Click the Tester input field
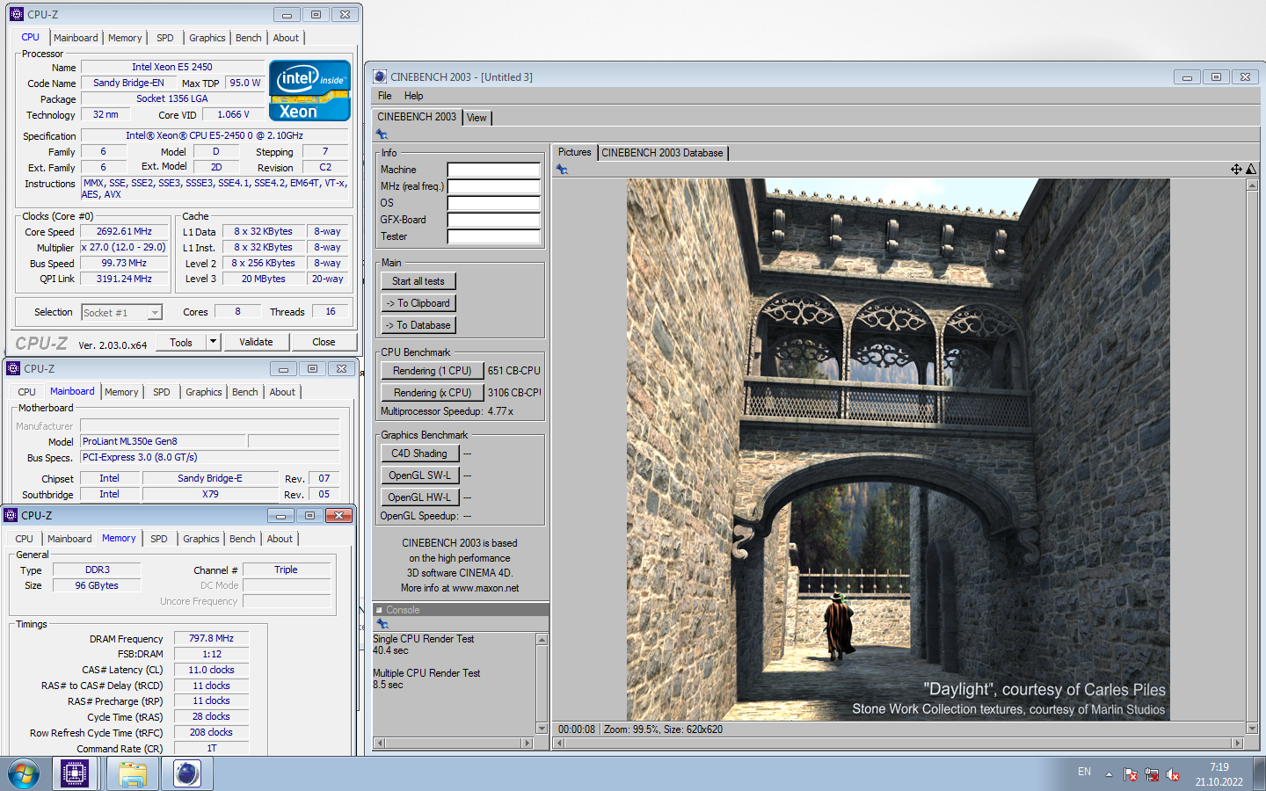Image resolution: width=1266 pixels, height=791 pixels. point(493,236)
